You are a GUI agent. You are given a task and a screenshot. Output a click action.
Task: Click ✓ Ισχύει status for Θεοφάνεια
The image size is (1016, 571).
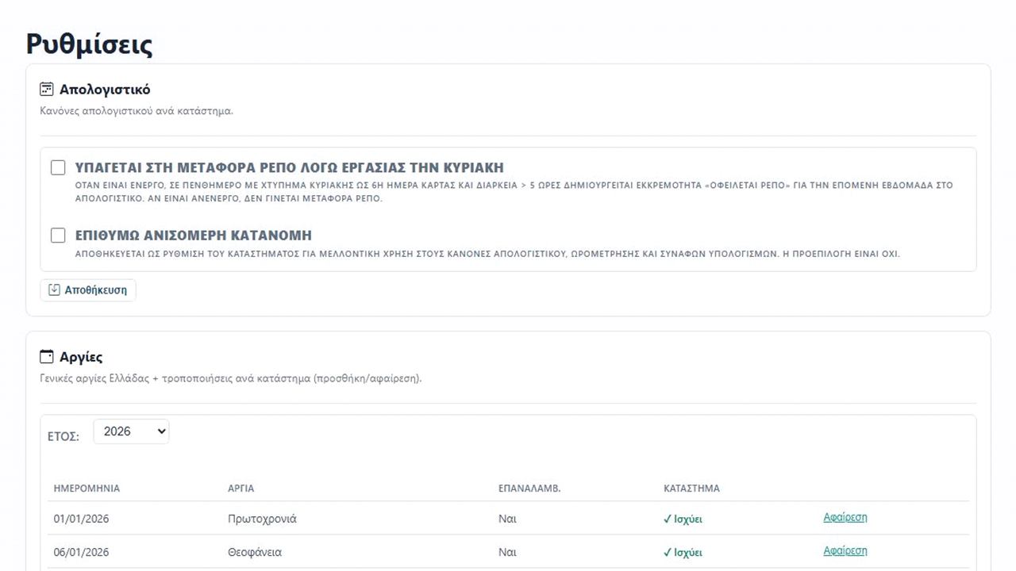click(683, 553)
